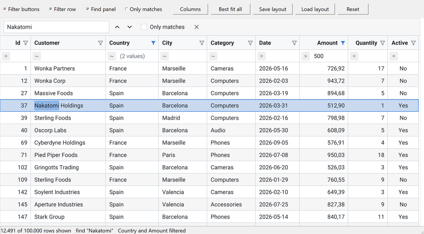Image resolution: width=424 pixels, height=234 pixels.
Task: Click the date 2026-03-31 cell
Action: pos(277,106)
